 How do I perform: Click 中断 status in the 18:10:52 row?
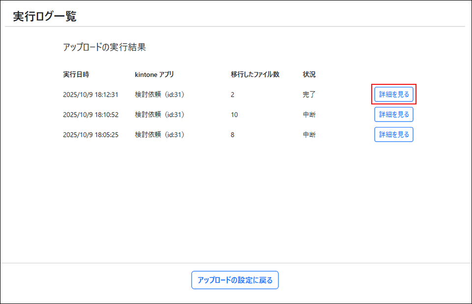point(309,115)
